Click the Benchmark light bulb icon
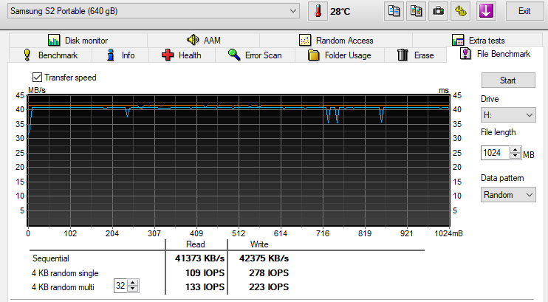The height and width of the screenshot is (302, 548). pos(27,55)
